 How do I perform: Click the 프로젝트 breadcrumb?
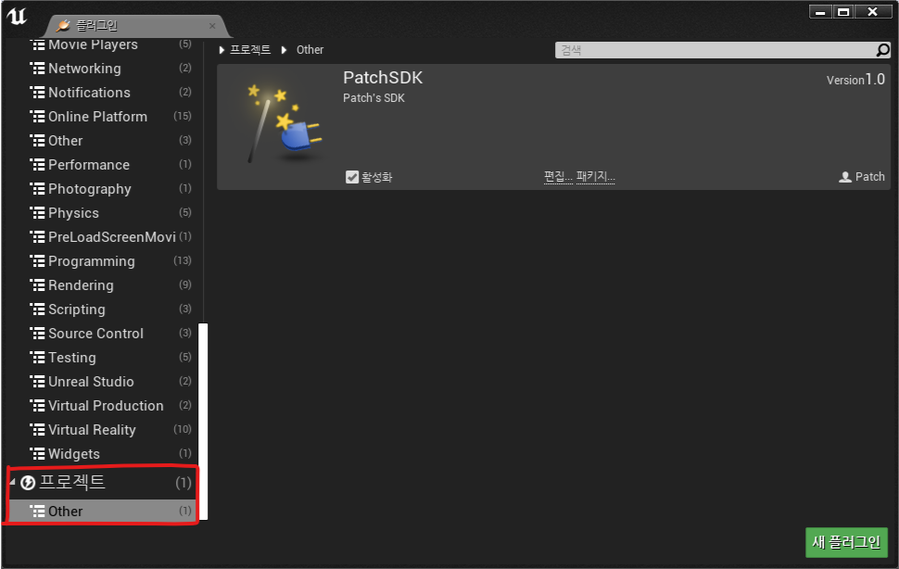(x=250, y=50)
